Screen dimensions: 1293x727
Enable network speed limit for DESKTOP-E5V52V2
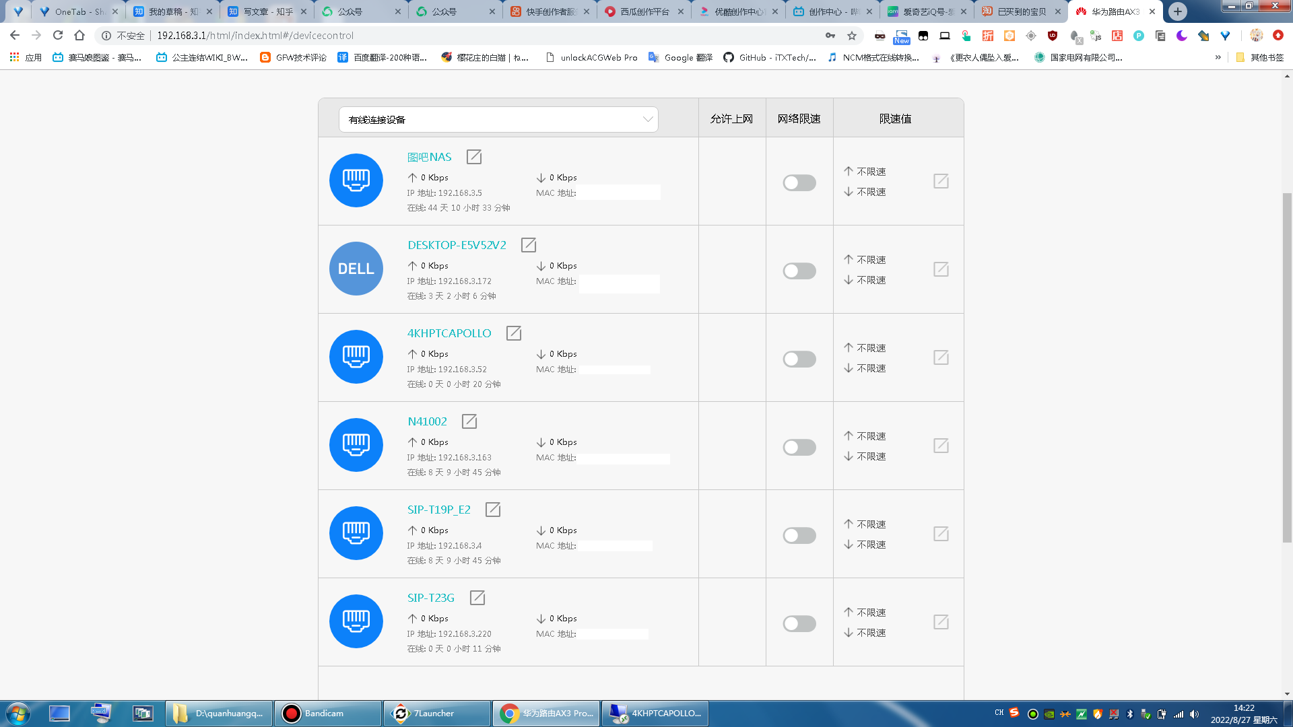[799, 271]
